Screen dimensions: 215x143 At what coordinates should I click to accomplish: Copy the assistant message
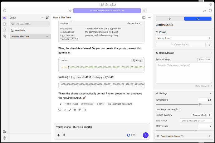tap(75, 110)
